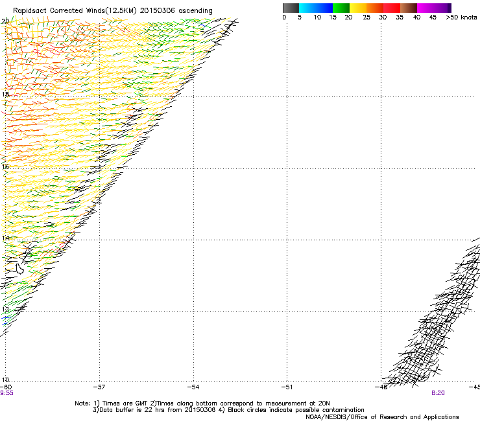Click the Barbados island outline
Screen dimensions: 480x421
tap(19, 268)
